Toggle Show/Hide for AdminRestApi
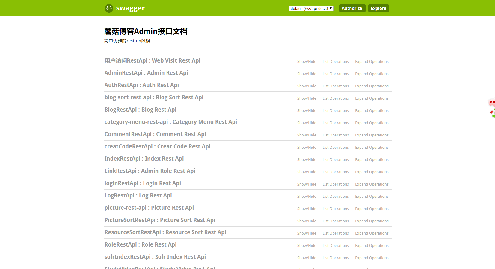Image resolution: width=495 pixels, height=269 pixels. coord(307,74)
